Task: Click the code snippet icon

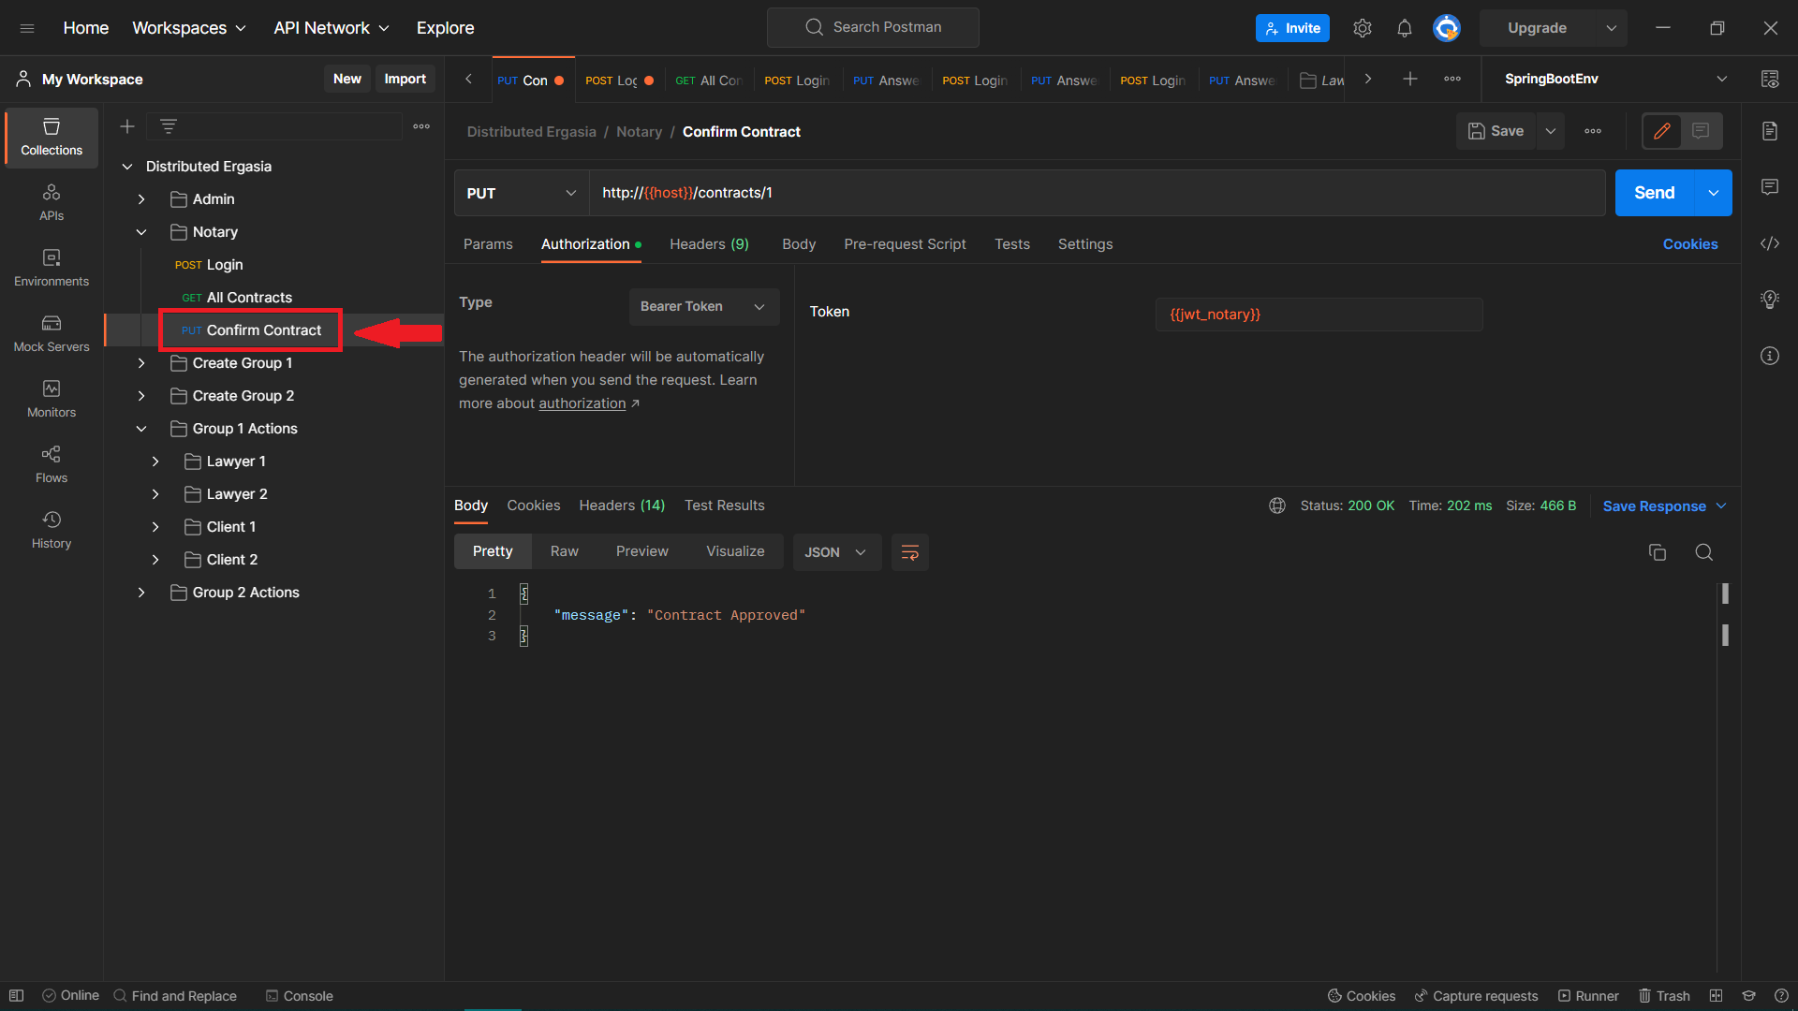Action: (1770, 243)
